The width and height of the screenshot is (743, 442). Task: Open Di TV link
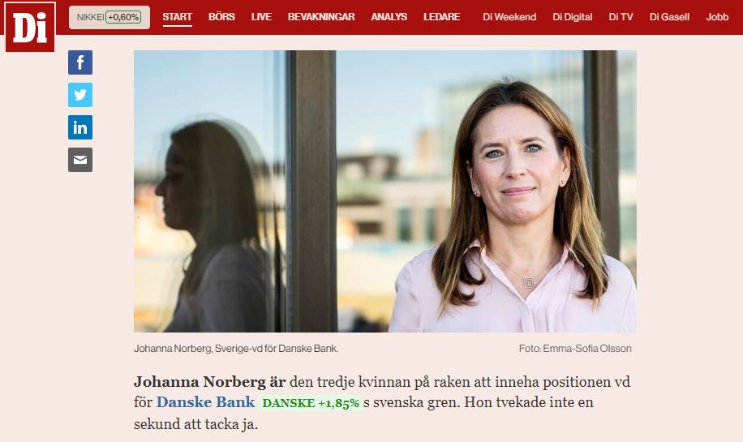621,17
